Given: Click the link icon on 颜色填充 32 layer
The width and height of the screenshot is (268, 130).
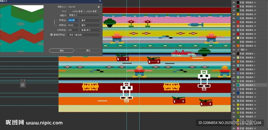Looking at the screenshot, I should tap(241, 46).
